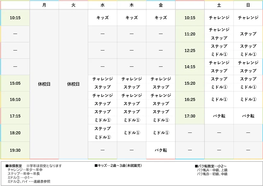Click the バク転 class at 19:30 Friday

pyautogui.click(x=161, y=150)
